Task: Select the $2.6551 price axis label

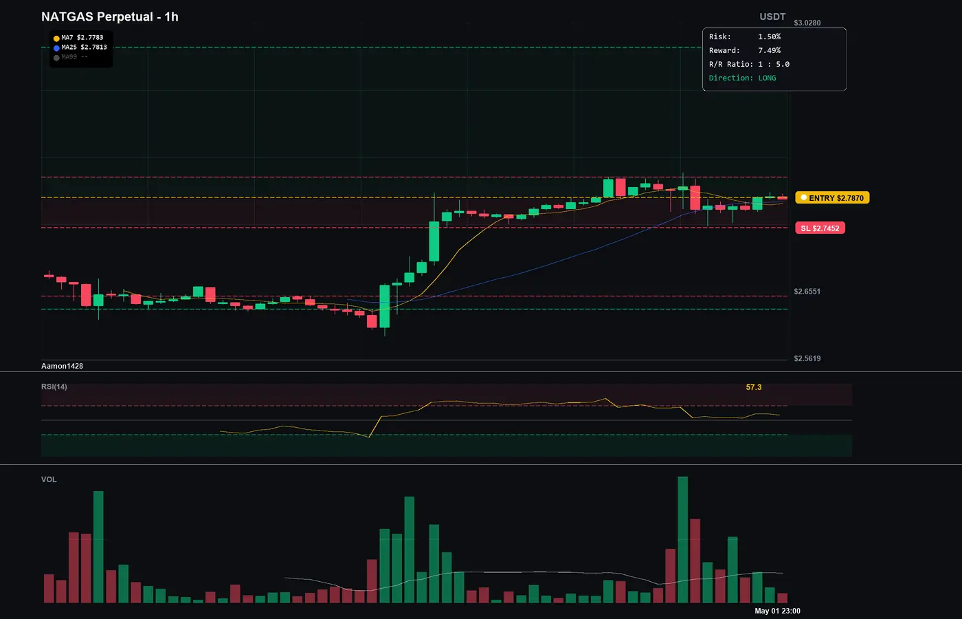Action: click(x=807, y=292)
